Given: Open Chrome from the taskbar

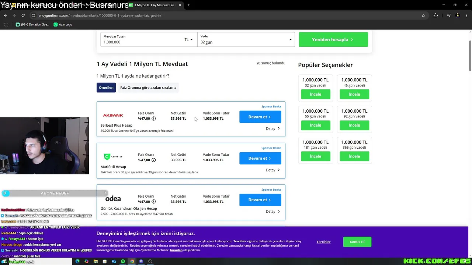Looking at the screenshot, I should pyautogui.click(x=132, y=261).
